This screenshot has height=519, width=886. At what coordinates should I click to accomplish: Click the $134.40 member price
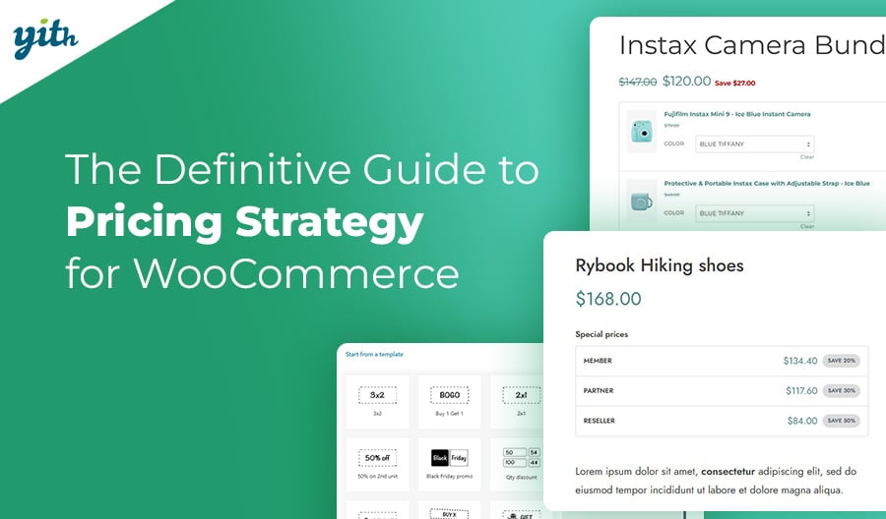pos(800,361)
